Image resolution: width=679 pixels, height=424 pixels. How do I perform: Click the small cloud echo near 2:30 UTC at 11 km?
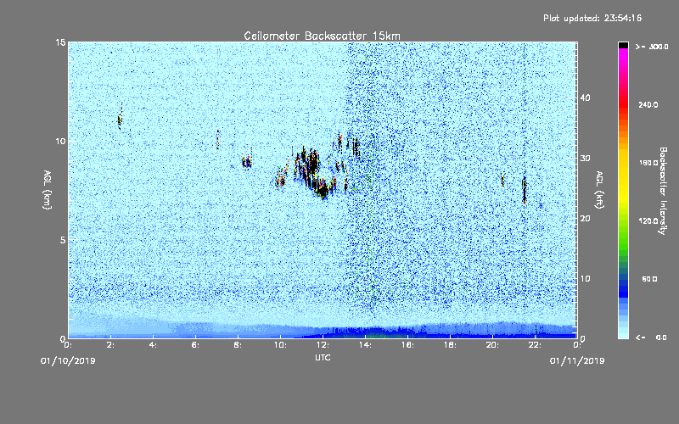pos(120,117)
